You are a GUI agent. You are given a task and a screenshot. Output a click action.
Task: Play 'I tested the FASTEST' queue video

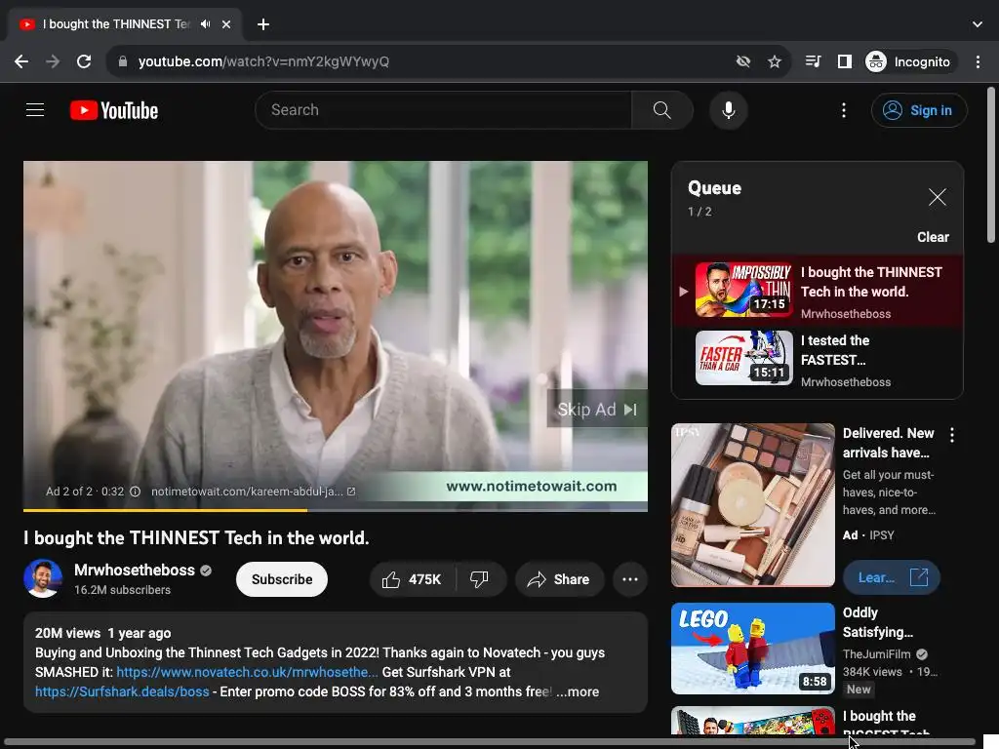818,359
